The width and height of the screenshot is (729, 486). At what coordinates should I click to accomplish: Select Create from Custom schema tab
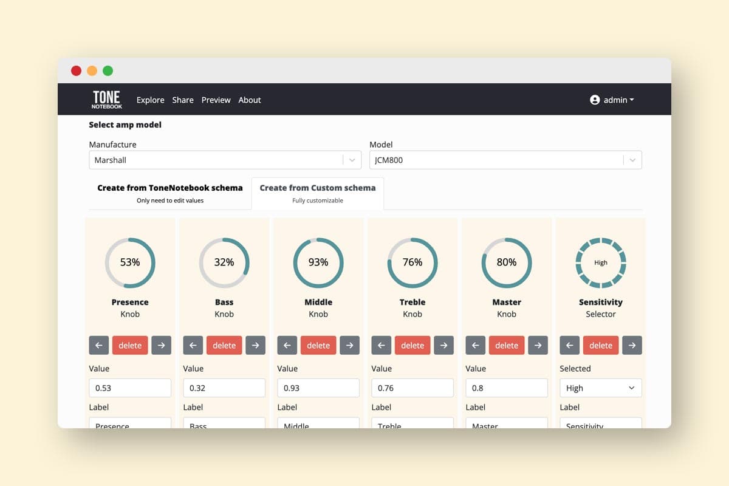318,193
